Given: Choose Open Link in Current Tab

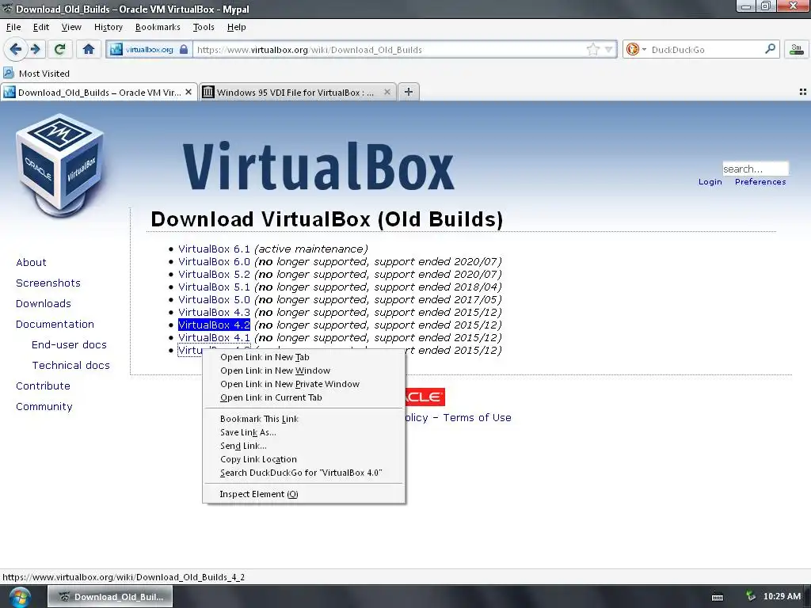Looking at the screenshot, I should (x=303, y=397).
